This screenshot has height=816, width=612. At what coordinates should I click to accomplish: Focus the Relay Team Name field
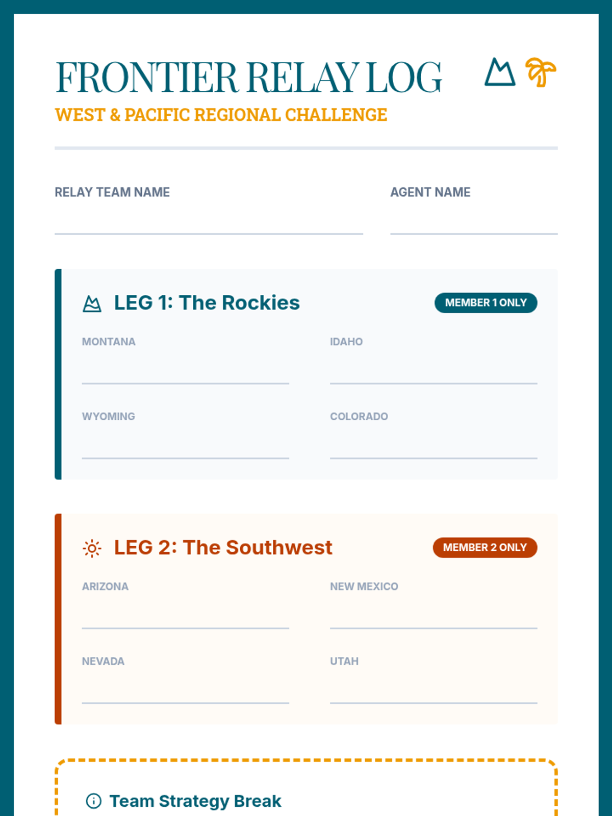click(x=209, y=221)
